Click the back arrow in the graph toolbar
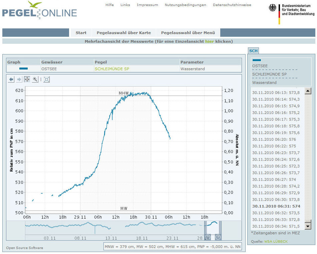317x254 pixels. coord(11,79)
